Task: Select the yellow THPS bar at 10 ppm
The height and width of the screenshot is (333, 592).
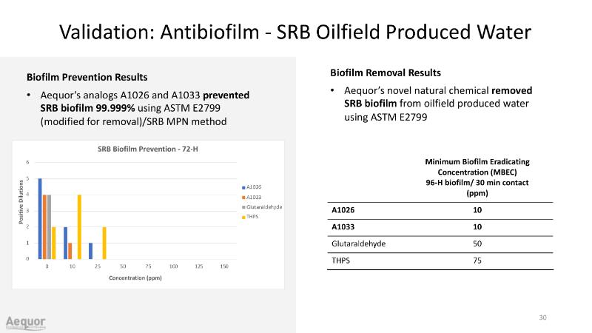Action: click(x=79, y=226)
